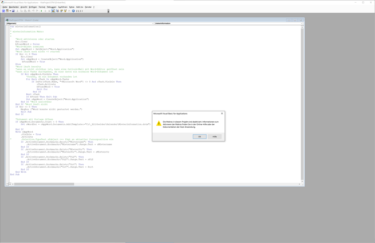Click the Cut scissors icon
The width and height of the screenshot is (375, 243).
pyautogui.click(x=17, y=11)
